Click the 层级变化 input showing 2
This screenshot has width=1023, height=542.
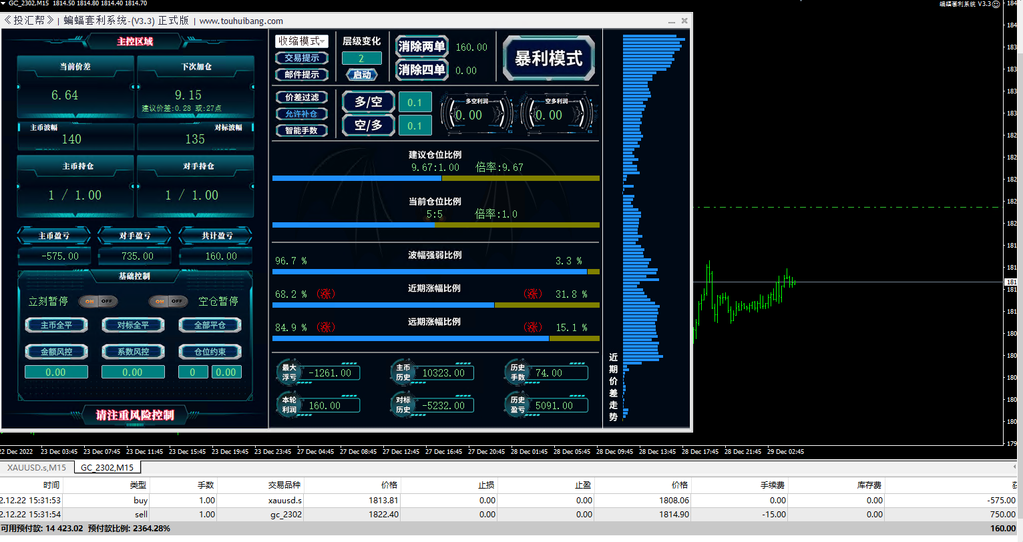click(x=362, y=58)
